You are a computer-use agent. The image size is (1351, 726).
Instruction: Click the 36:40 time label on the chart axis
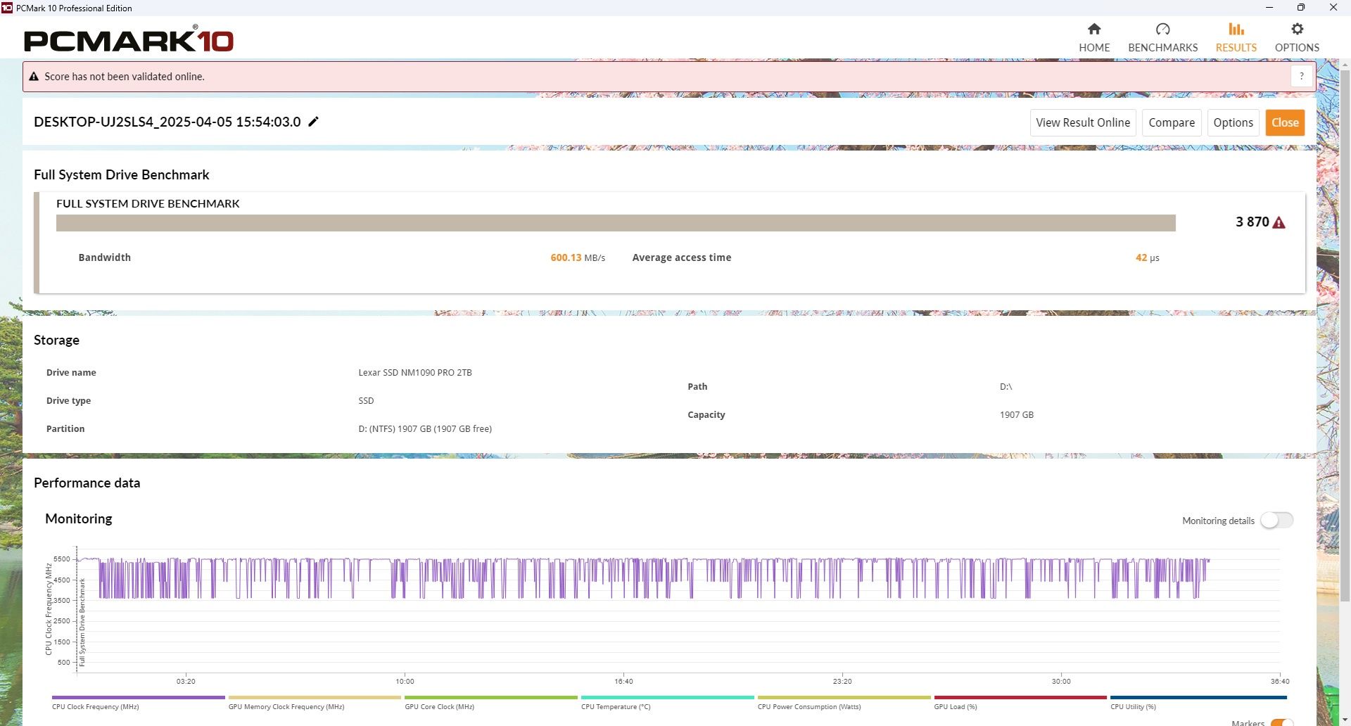tap(1280, 681)
